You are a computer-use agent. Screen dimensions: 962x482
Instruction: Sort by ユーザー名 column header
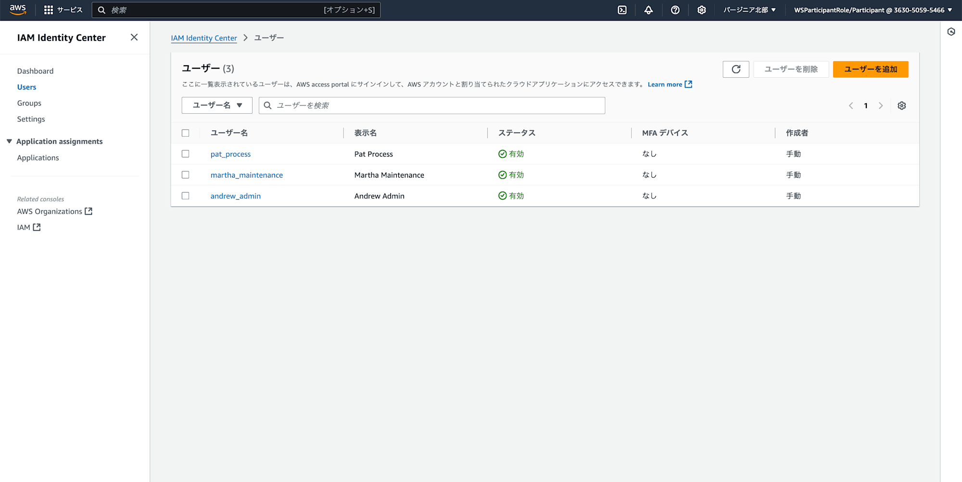(229, 133)
